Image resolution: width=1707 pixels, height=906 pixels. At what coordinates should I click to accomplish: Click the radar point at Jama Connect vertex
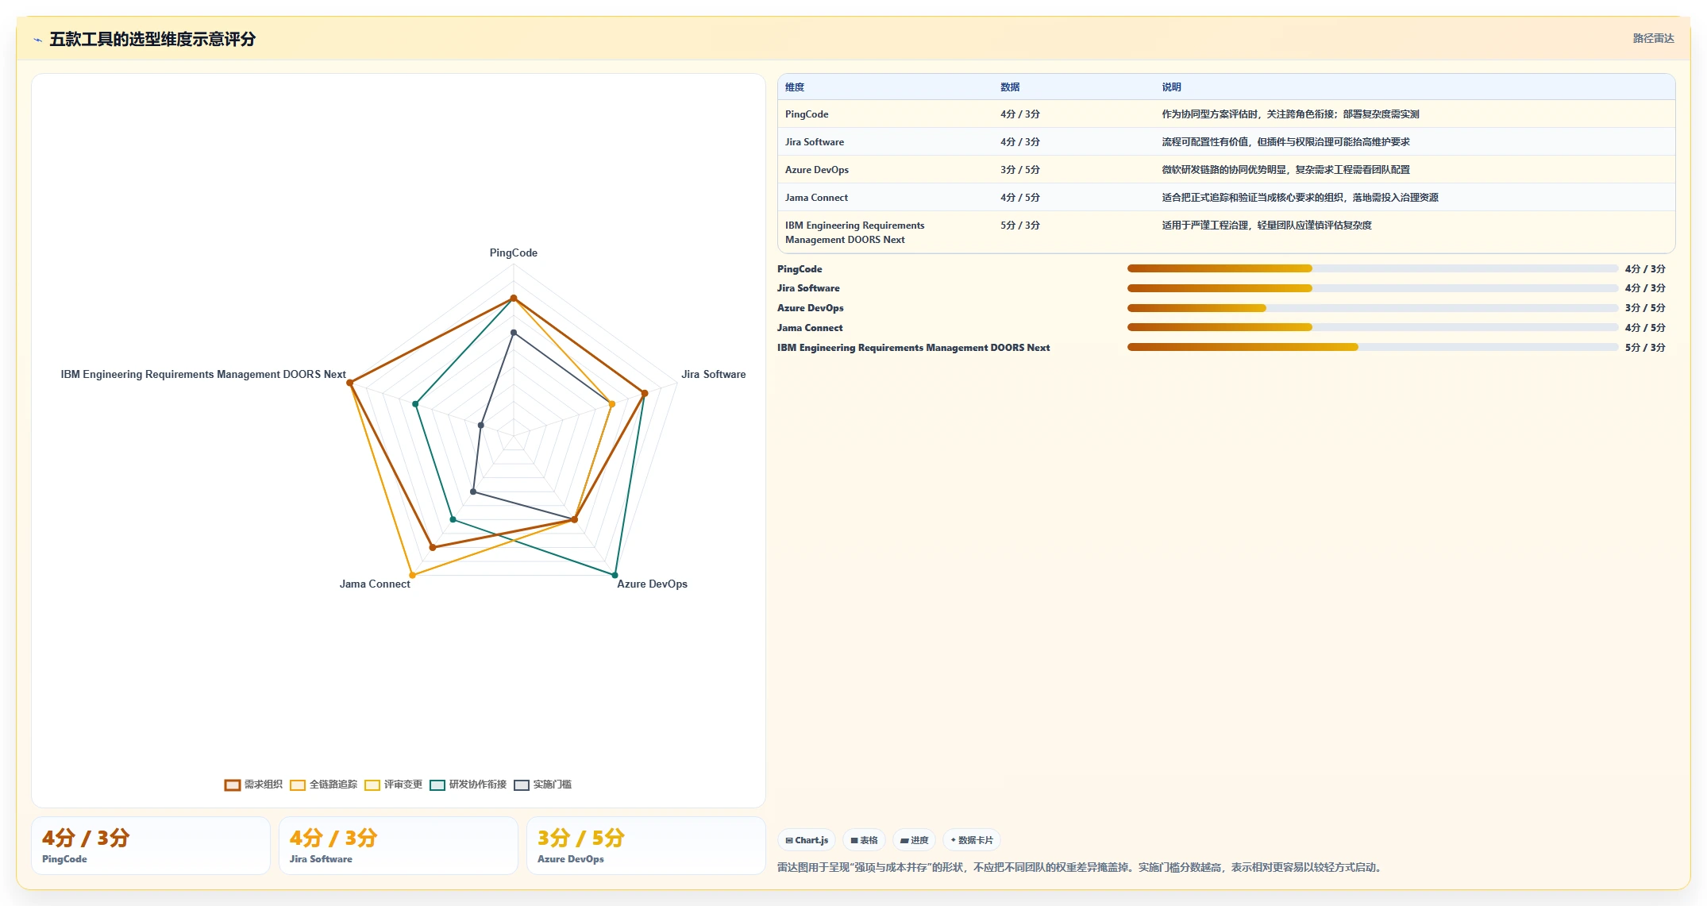coord(412,575)
